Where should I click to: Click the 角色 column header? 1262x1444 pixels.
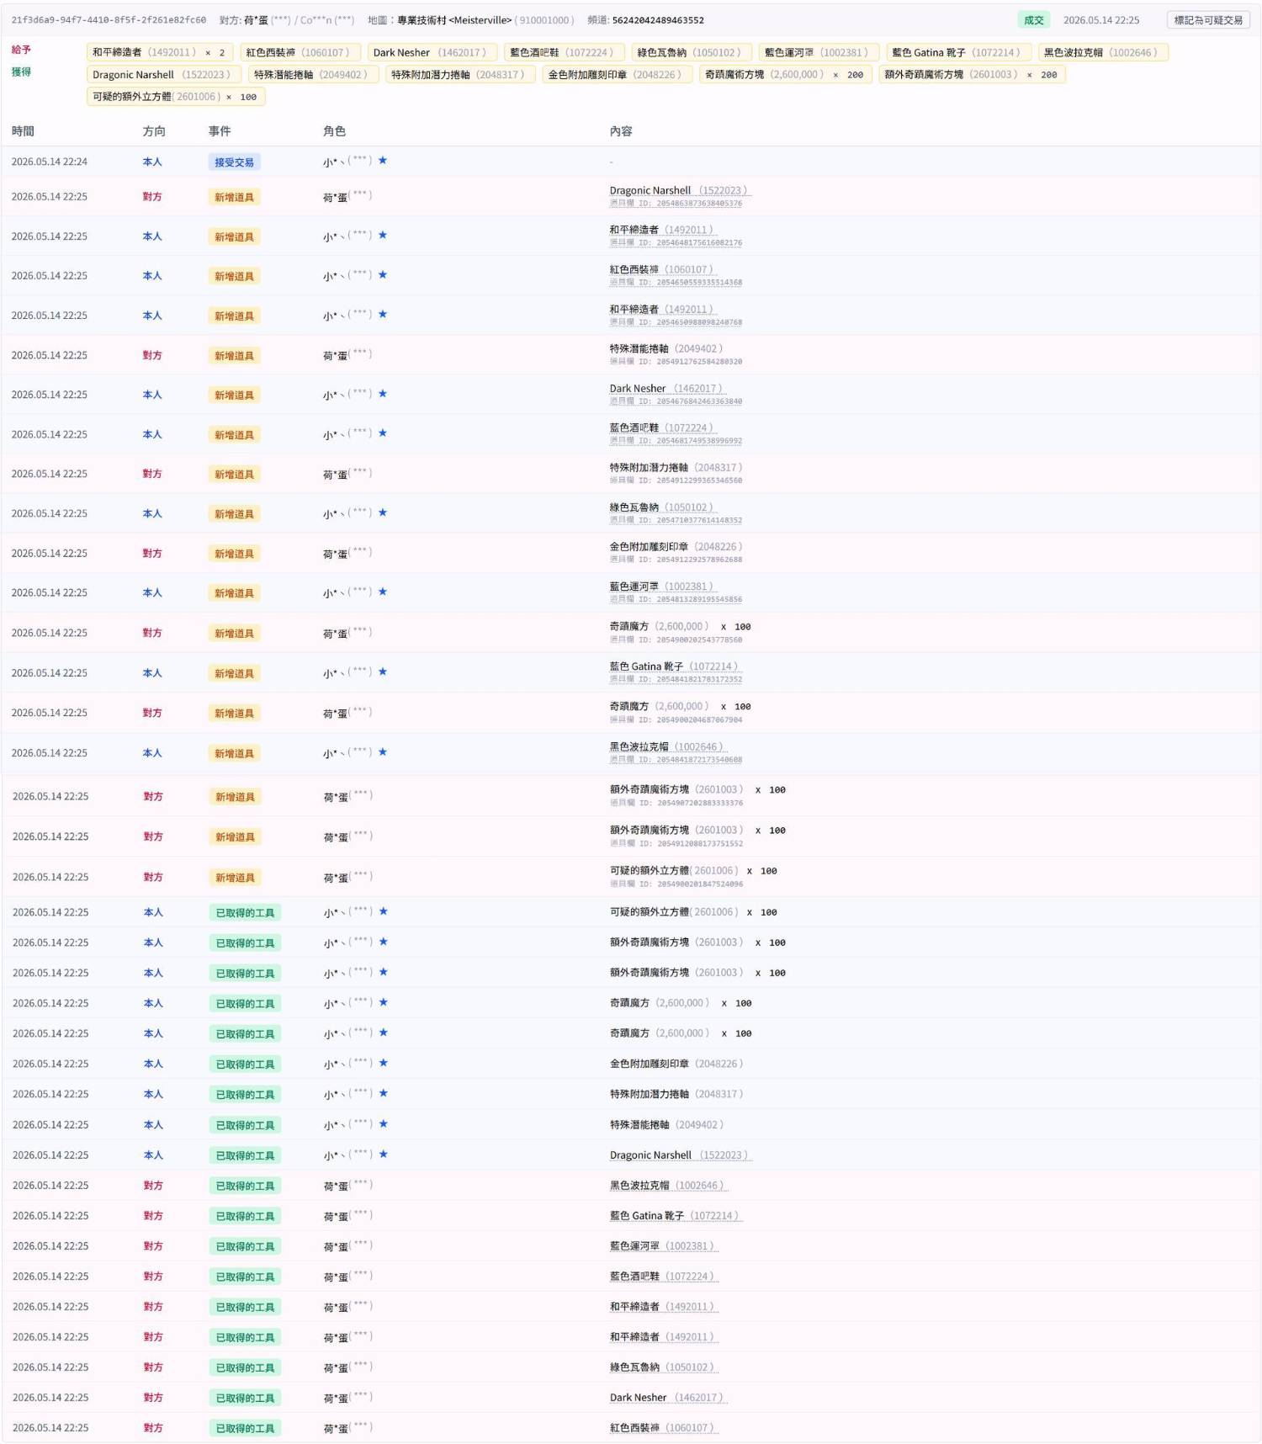334,131
